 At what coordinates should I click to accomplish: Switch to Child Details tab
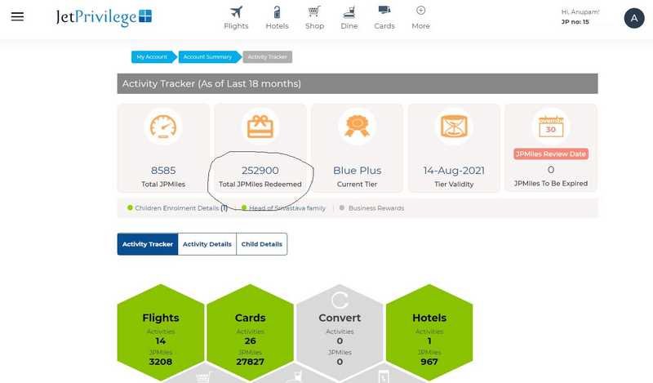click(261, 244)
